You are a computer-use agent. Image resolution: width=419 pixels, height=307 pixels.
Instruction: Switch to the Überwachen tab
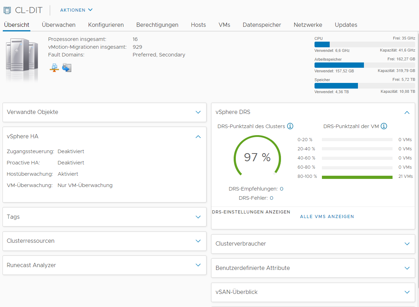pyautogui.click(x=59, y=25)
